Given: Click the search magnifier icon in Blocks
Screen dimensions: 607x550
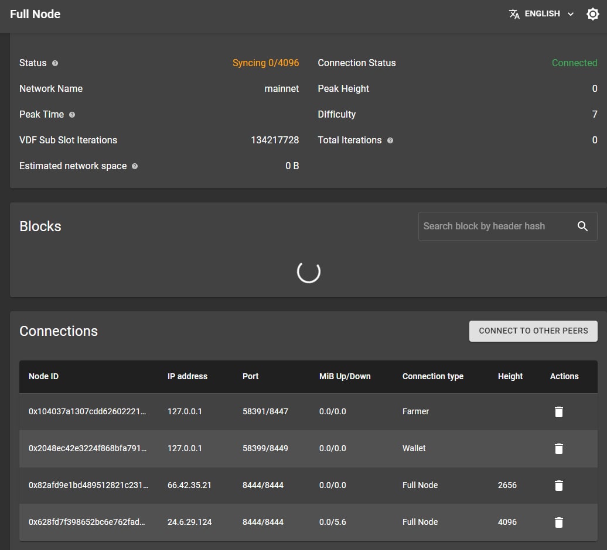Looking at the screenshot, I should click(582, 226).
